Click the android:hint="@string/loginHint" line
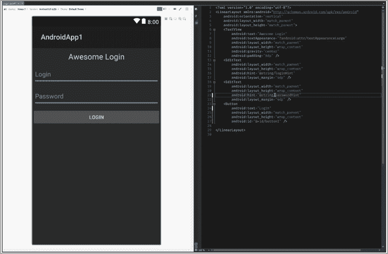This screenshot has height=254, width=388. (x=263, y=73)
